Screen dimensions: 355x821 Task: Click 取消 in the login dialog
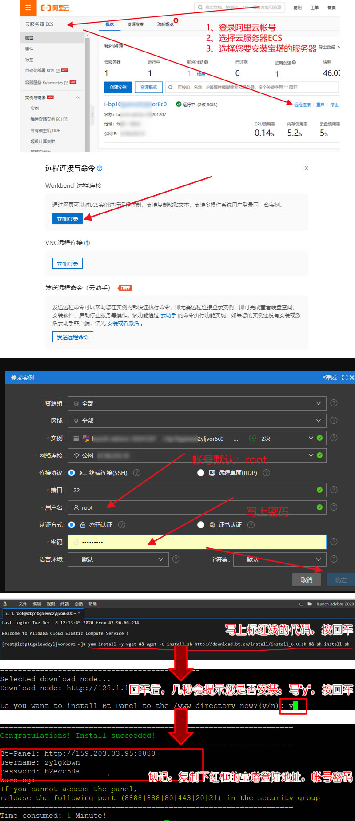pyautogui.click(x=307, y=580)
